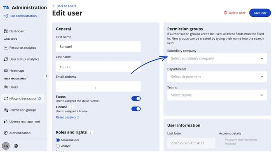276x154 pixels.
Task: Click the Exit administration arrow icon
Action: point(6,16)
